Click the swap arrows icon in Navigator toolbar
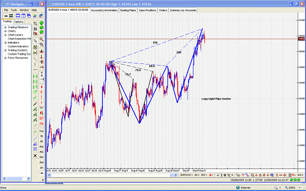Image resolution: width=306 pixels, height=191 pixels. click(x=11, y=16)
